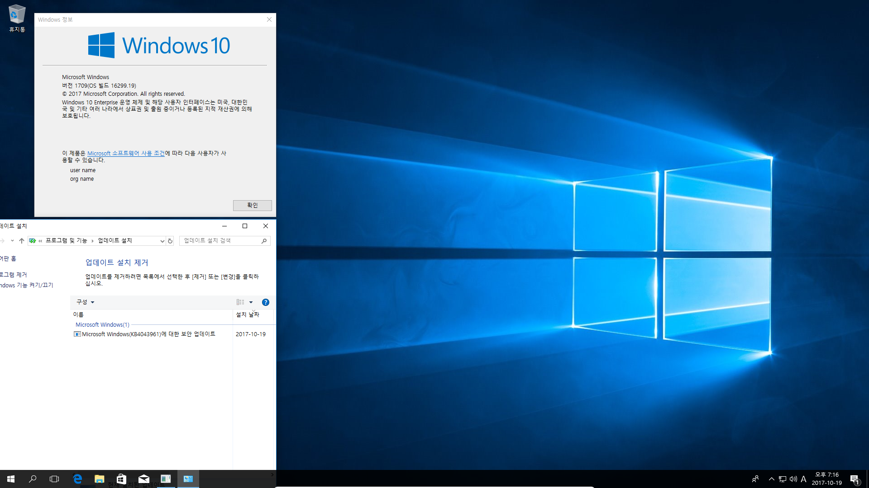
Task: Open File Explorer from the taskbar
Action: coord(99,479)
